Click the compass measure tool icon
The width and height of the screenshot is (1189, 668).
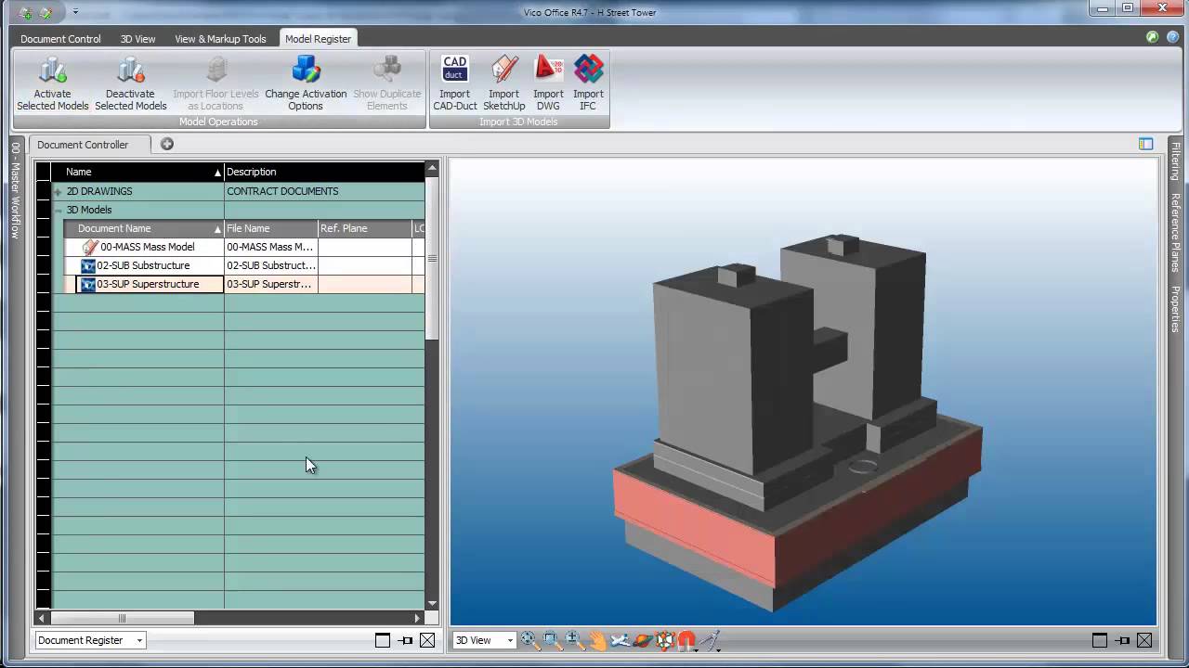710,640
